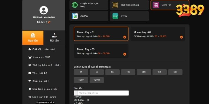Click the checkmark on Momo Pay - 03
209x104 pixels.
pos(125,54)
